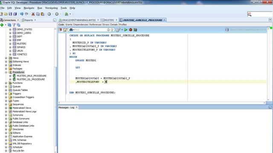Switch to the Grants tab
The image size is (273, 153).
point(69,25)
